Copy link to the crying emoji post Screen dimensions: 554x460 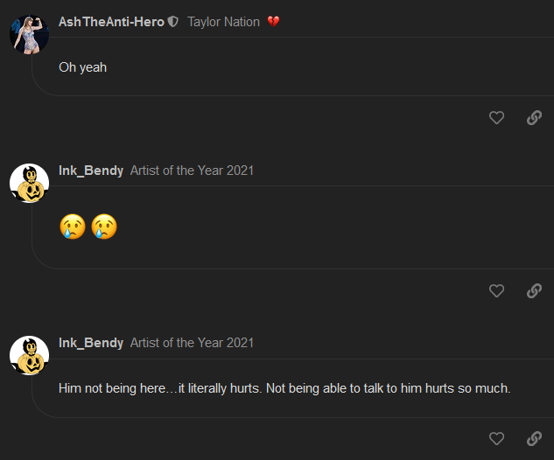click(x=534, y=291)
